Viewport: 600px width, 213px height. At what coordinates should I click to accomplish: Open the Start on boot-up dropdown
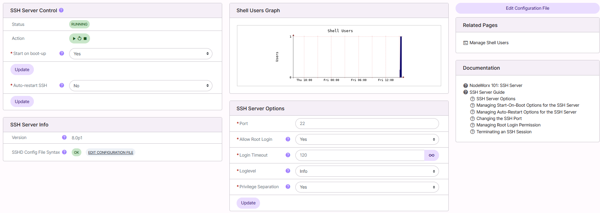[x=140, y=54]
